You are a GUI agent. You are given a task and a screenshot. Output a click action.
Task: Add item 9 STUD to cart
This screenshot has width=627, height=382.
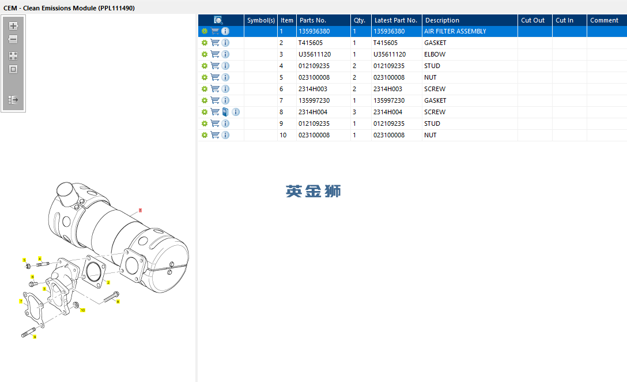point(215,123)
